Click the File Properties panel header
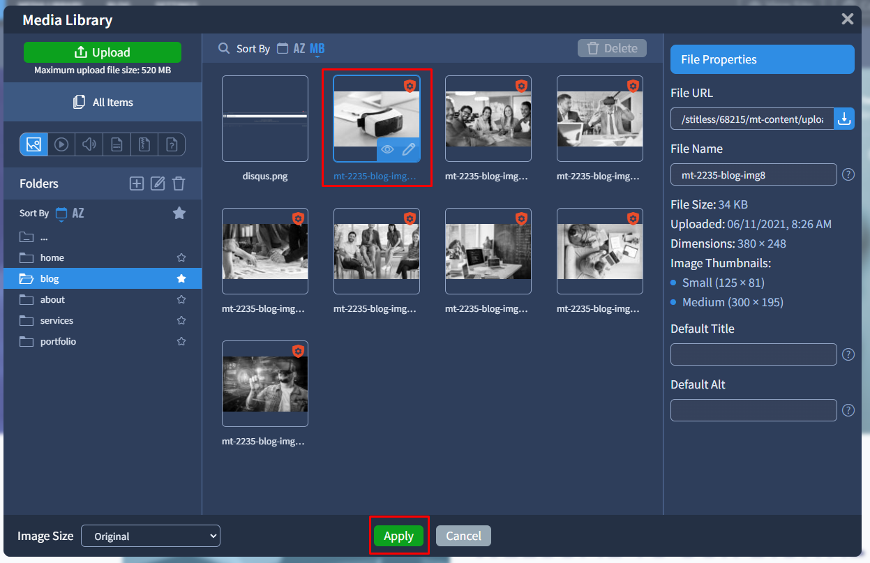870x563 pixels. [x=763, y=59]
